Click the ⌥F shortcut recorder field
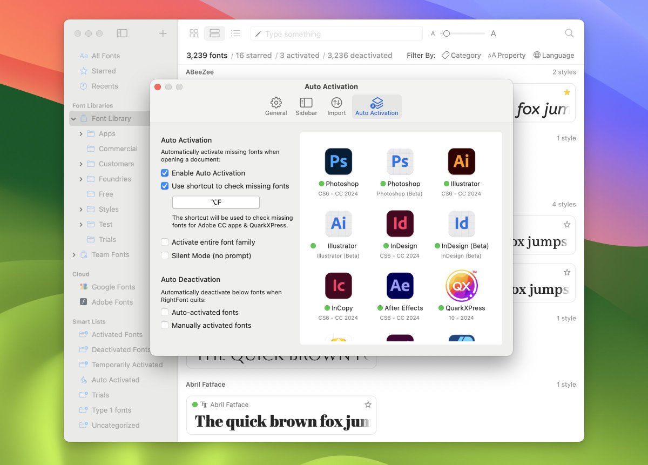The width and height of the screenshot is (648, 465). click(216, 203)
